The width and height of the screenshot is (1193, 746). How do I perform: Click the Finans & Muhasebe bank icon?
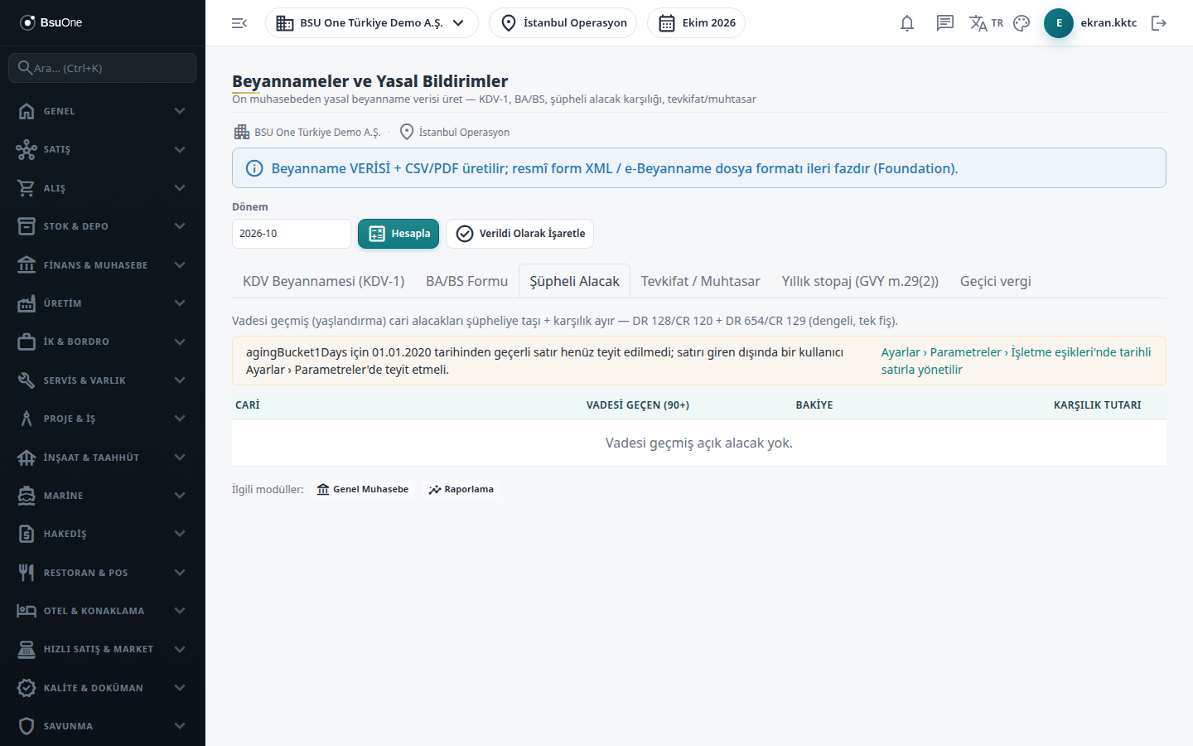[27, 265]
